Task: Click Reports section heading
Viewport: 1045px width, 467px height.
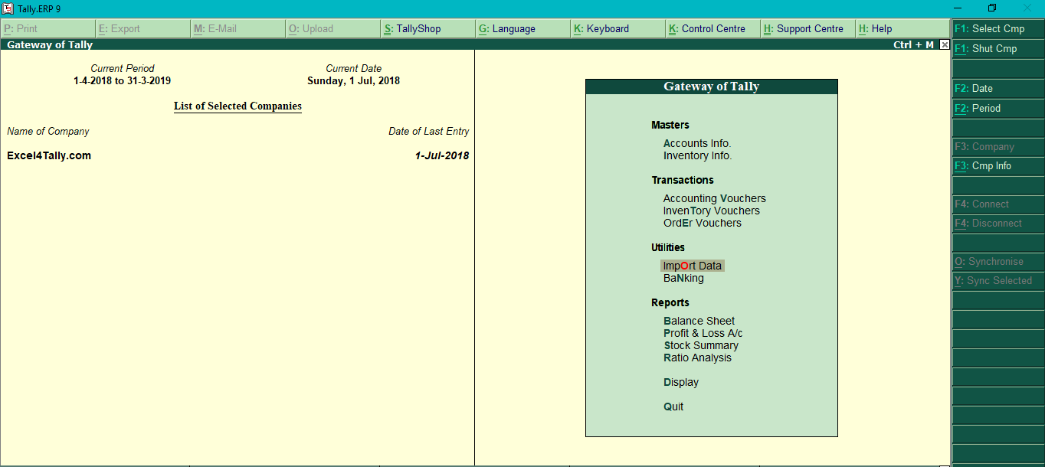Action: 670,302
